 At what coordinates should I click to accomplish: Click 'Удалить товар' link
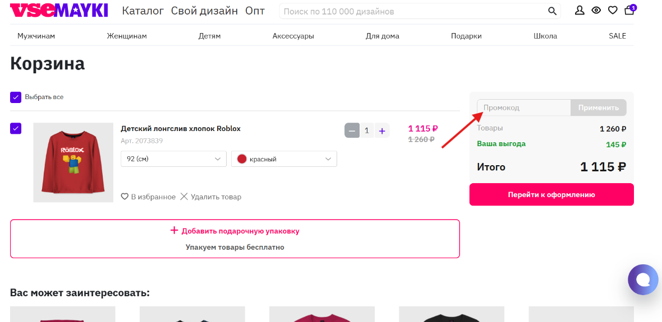click(x=211, y=197)
